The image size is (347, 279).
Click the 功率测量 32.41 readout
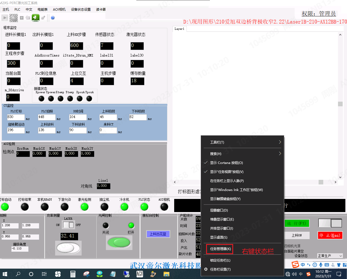(69, 236)
